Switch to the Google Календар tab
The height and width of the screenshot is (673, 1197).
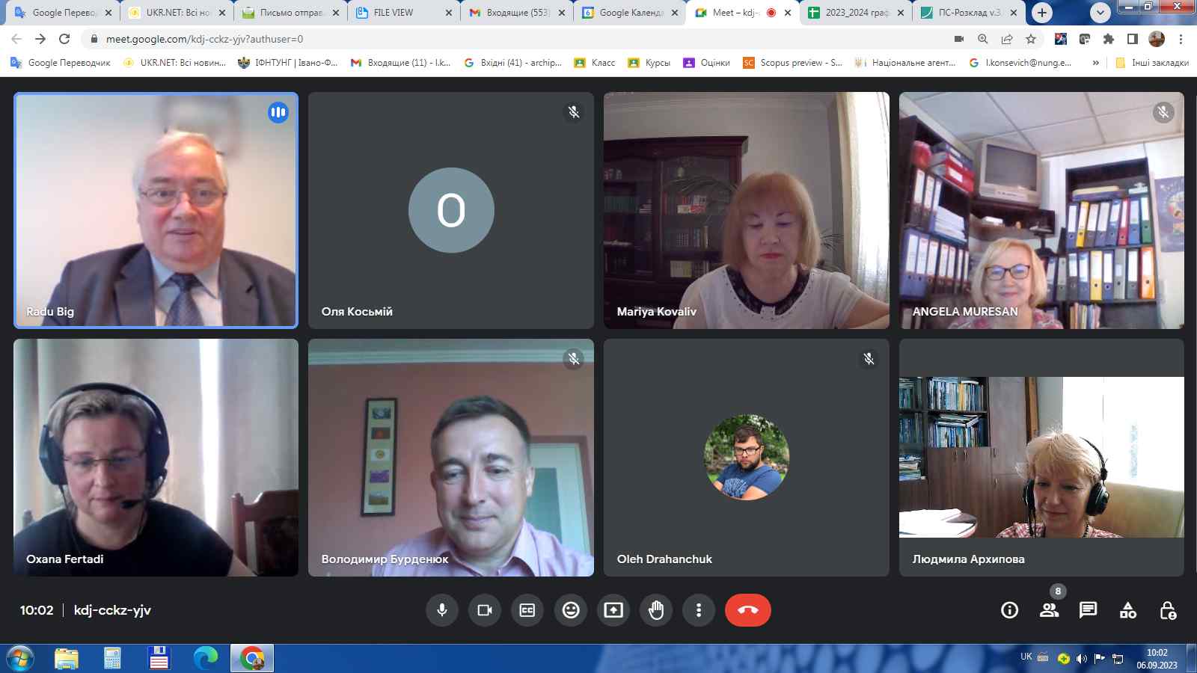click(x=630, y=13)
